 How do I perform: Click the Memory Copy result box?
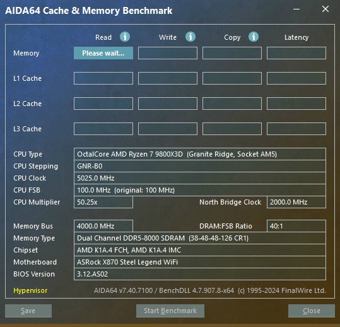tap(232, 53)
